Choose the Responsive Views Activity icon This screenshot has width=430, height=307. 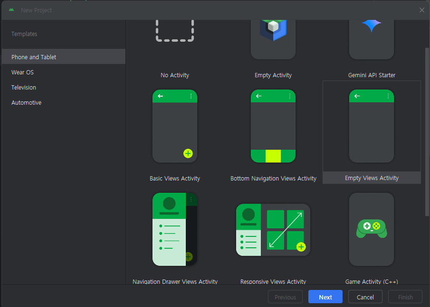[273, 230]
